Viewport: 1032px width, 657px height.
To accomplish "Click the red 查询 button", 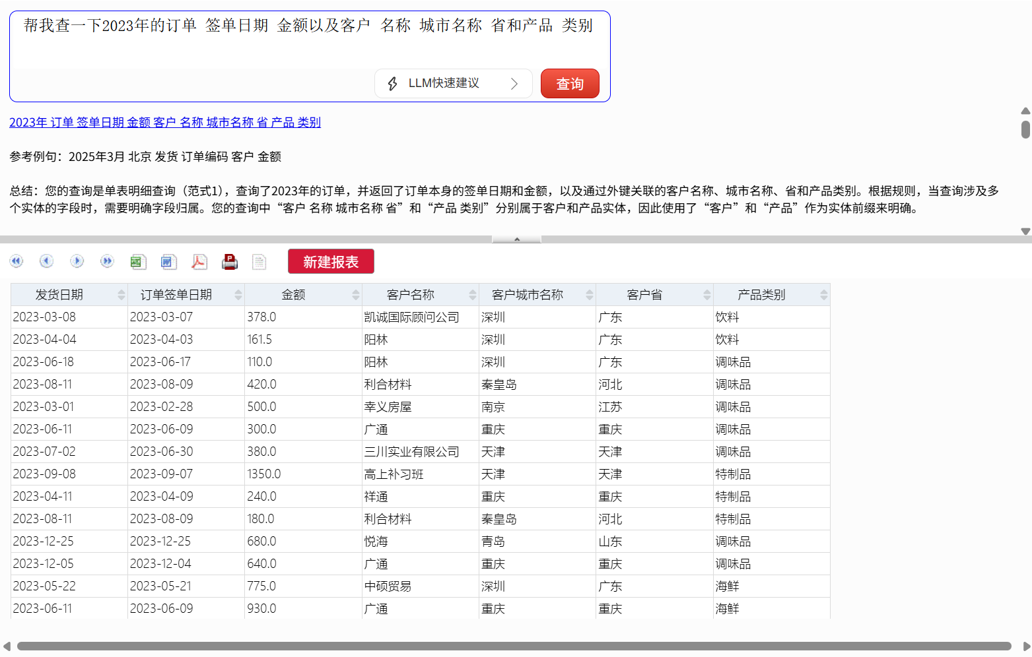I will point(569,84).
